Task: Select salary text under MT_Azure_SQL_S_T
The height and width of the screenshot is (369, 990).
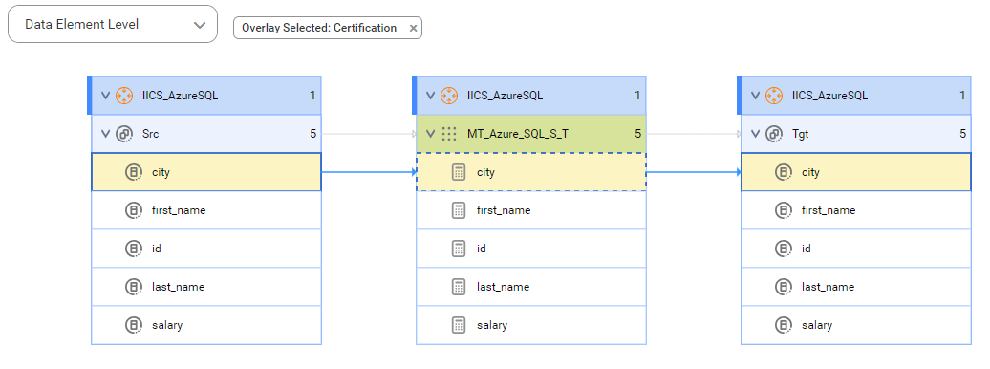Action: (492, 325)
